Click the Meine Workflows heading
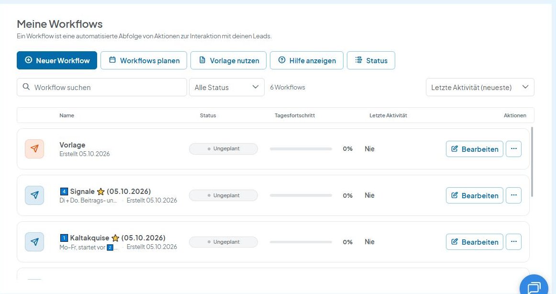556x294 pixels. click(59, 24)
